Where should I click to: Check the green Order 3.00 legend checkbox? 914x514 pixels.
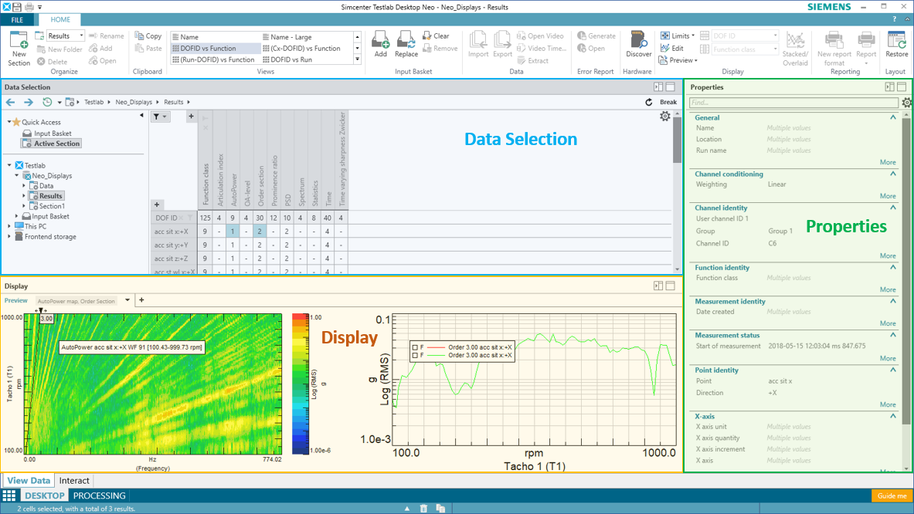tap(415, 356)
